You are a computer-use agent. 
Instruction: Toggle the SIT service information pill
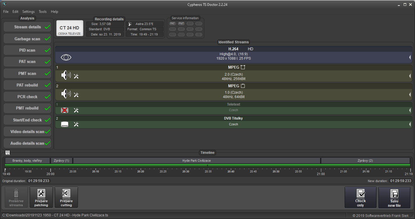[x=181, y=29]
